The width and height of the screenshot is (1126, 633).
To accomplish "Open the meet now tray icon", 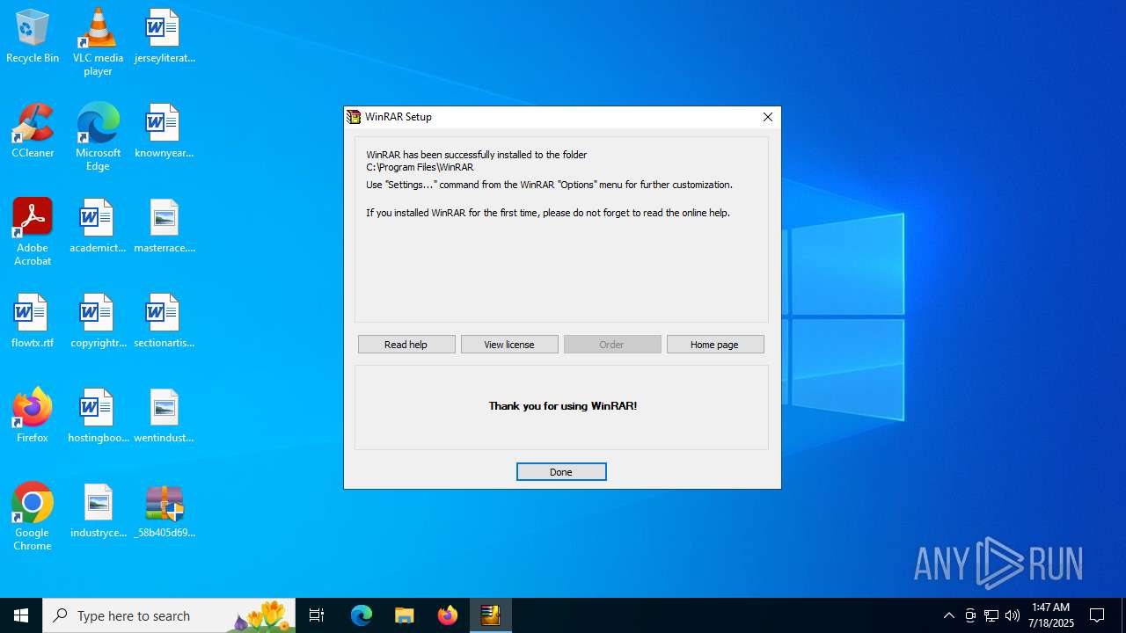I will coord(970,615).
